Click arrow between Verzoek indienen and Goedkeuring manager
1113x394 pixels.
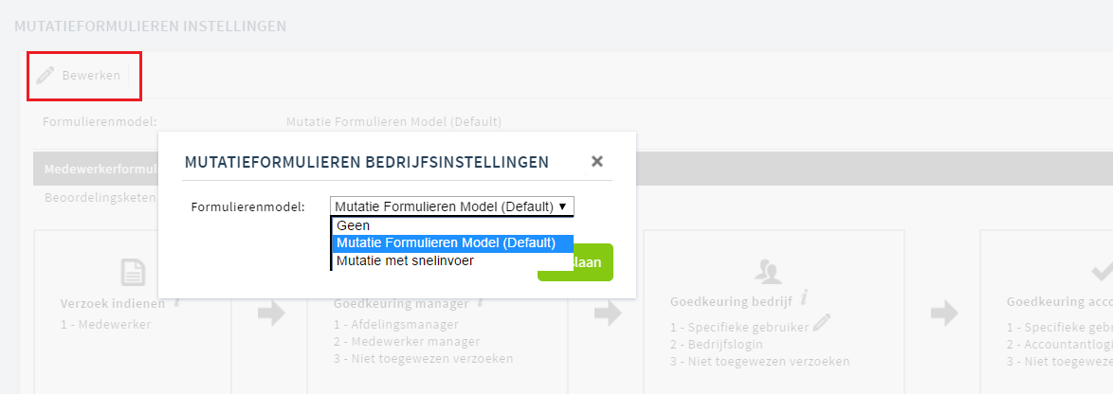coord(270,313)
